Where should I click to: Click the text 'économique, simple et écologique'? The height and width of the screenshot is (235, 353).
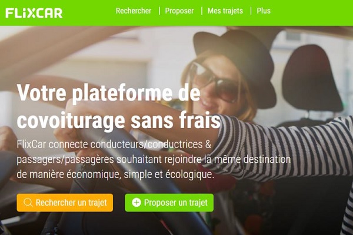tap(139, 174)
